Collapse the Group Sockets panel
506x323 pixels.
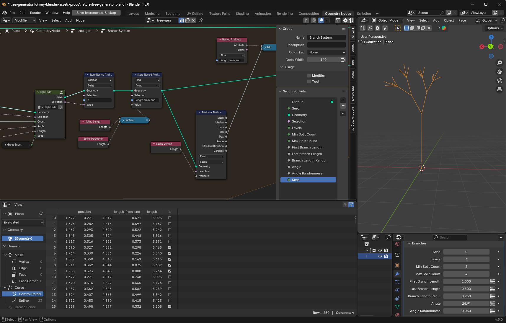(280, 91)
